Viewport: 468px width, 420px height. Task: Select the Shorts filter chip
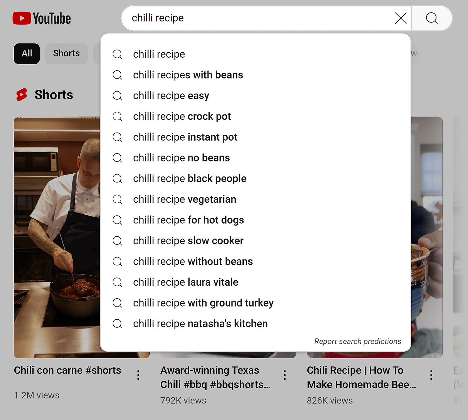[x=66, y=54]
